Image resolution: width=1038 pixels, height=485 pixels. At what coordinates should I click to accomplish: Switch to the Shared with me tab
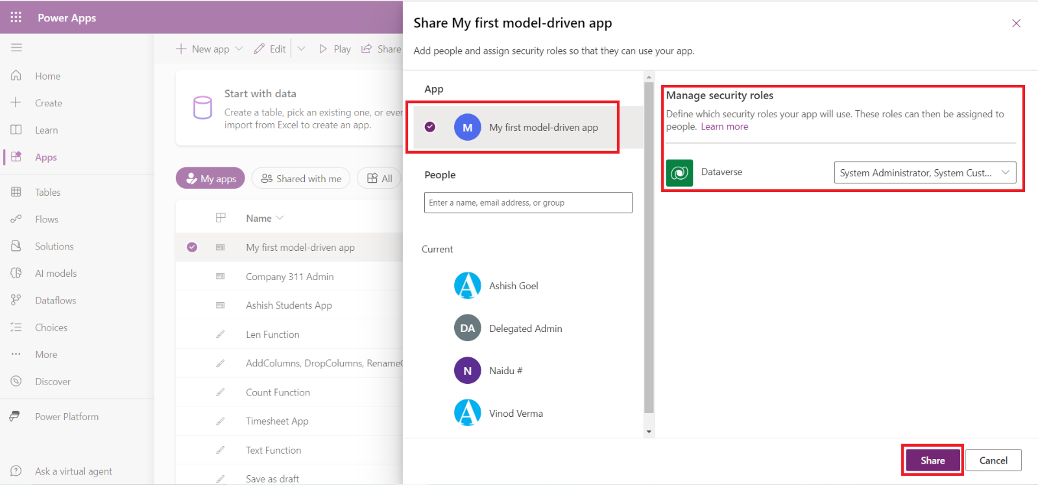[x=301, y=178]
